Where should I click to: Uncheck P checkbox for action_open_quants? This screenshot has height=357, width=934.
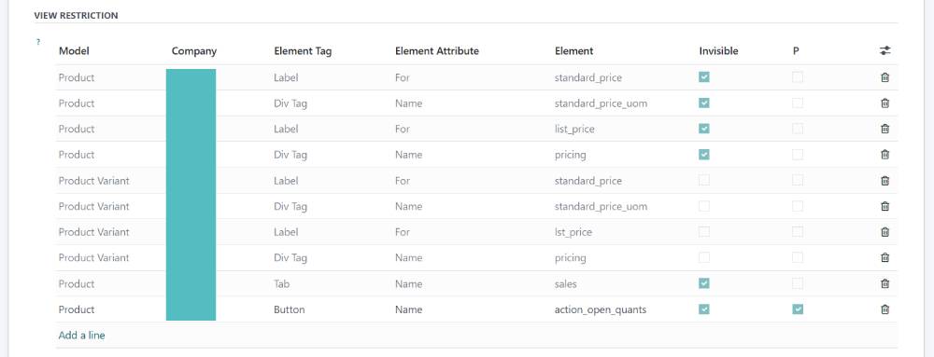(798, 309)
